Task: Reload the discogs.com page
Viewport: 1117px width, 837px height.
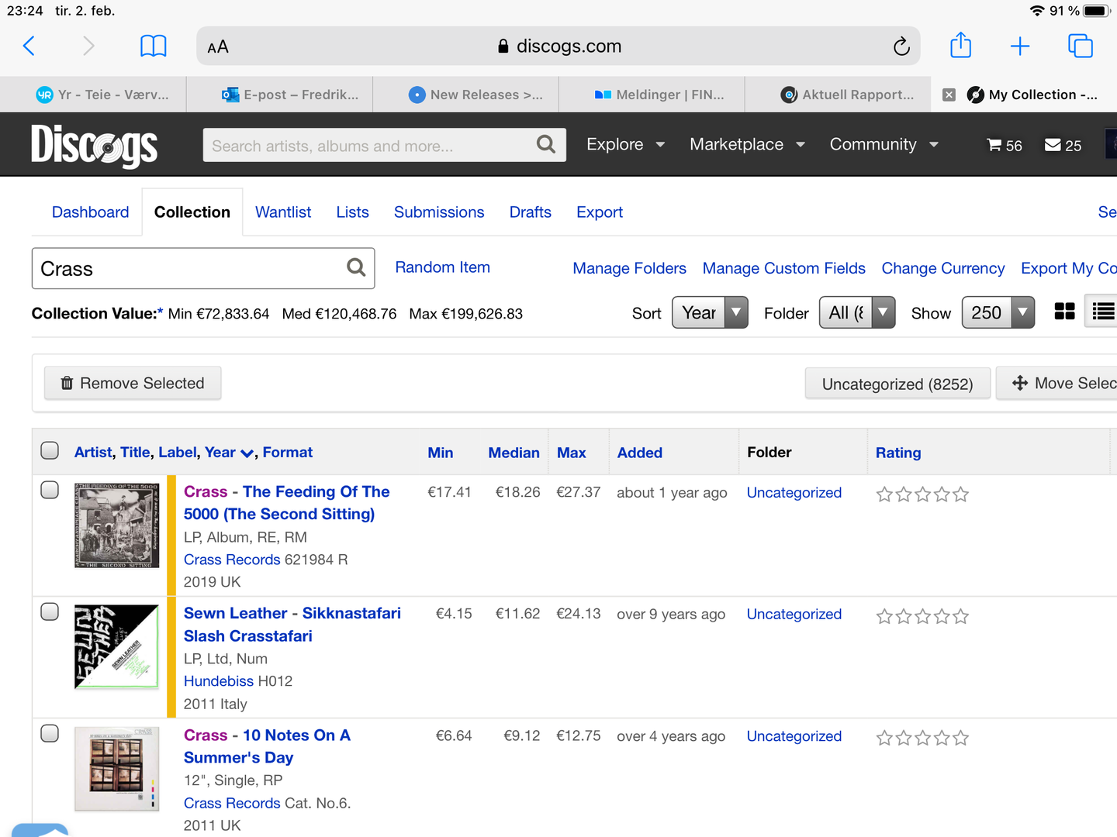Action: pos(901,46)
